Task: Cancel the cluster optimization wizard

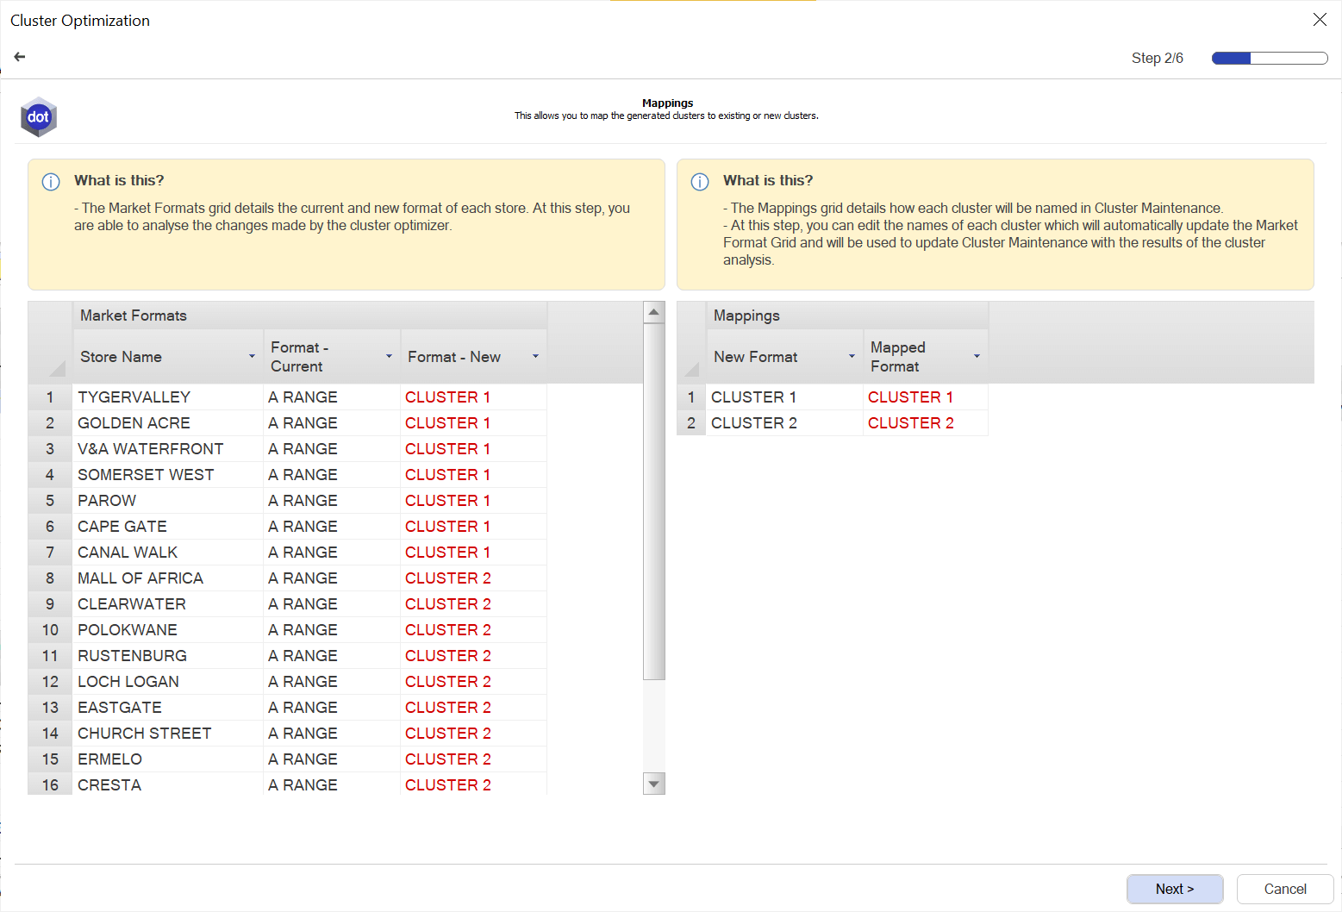Action: 1284,889
